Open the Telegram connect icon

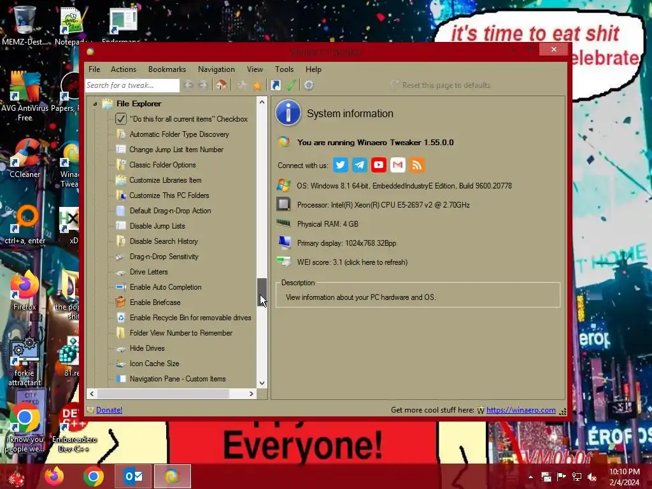point(360,165)
